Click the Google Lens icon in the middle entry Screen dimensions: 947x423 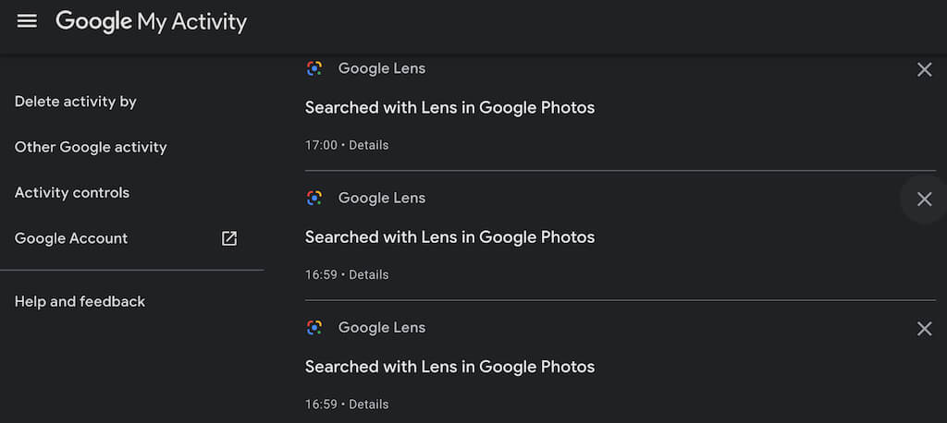(x=314, y=198)
